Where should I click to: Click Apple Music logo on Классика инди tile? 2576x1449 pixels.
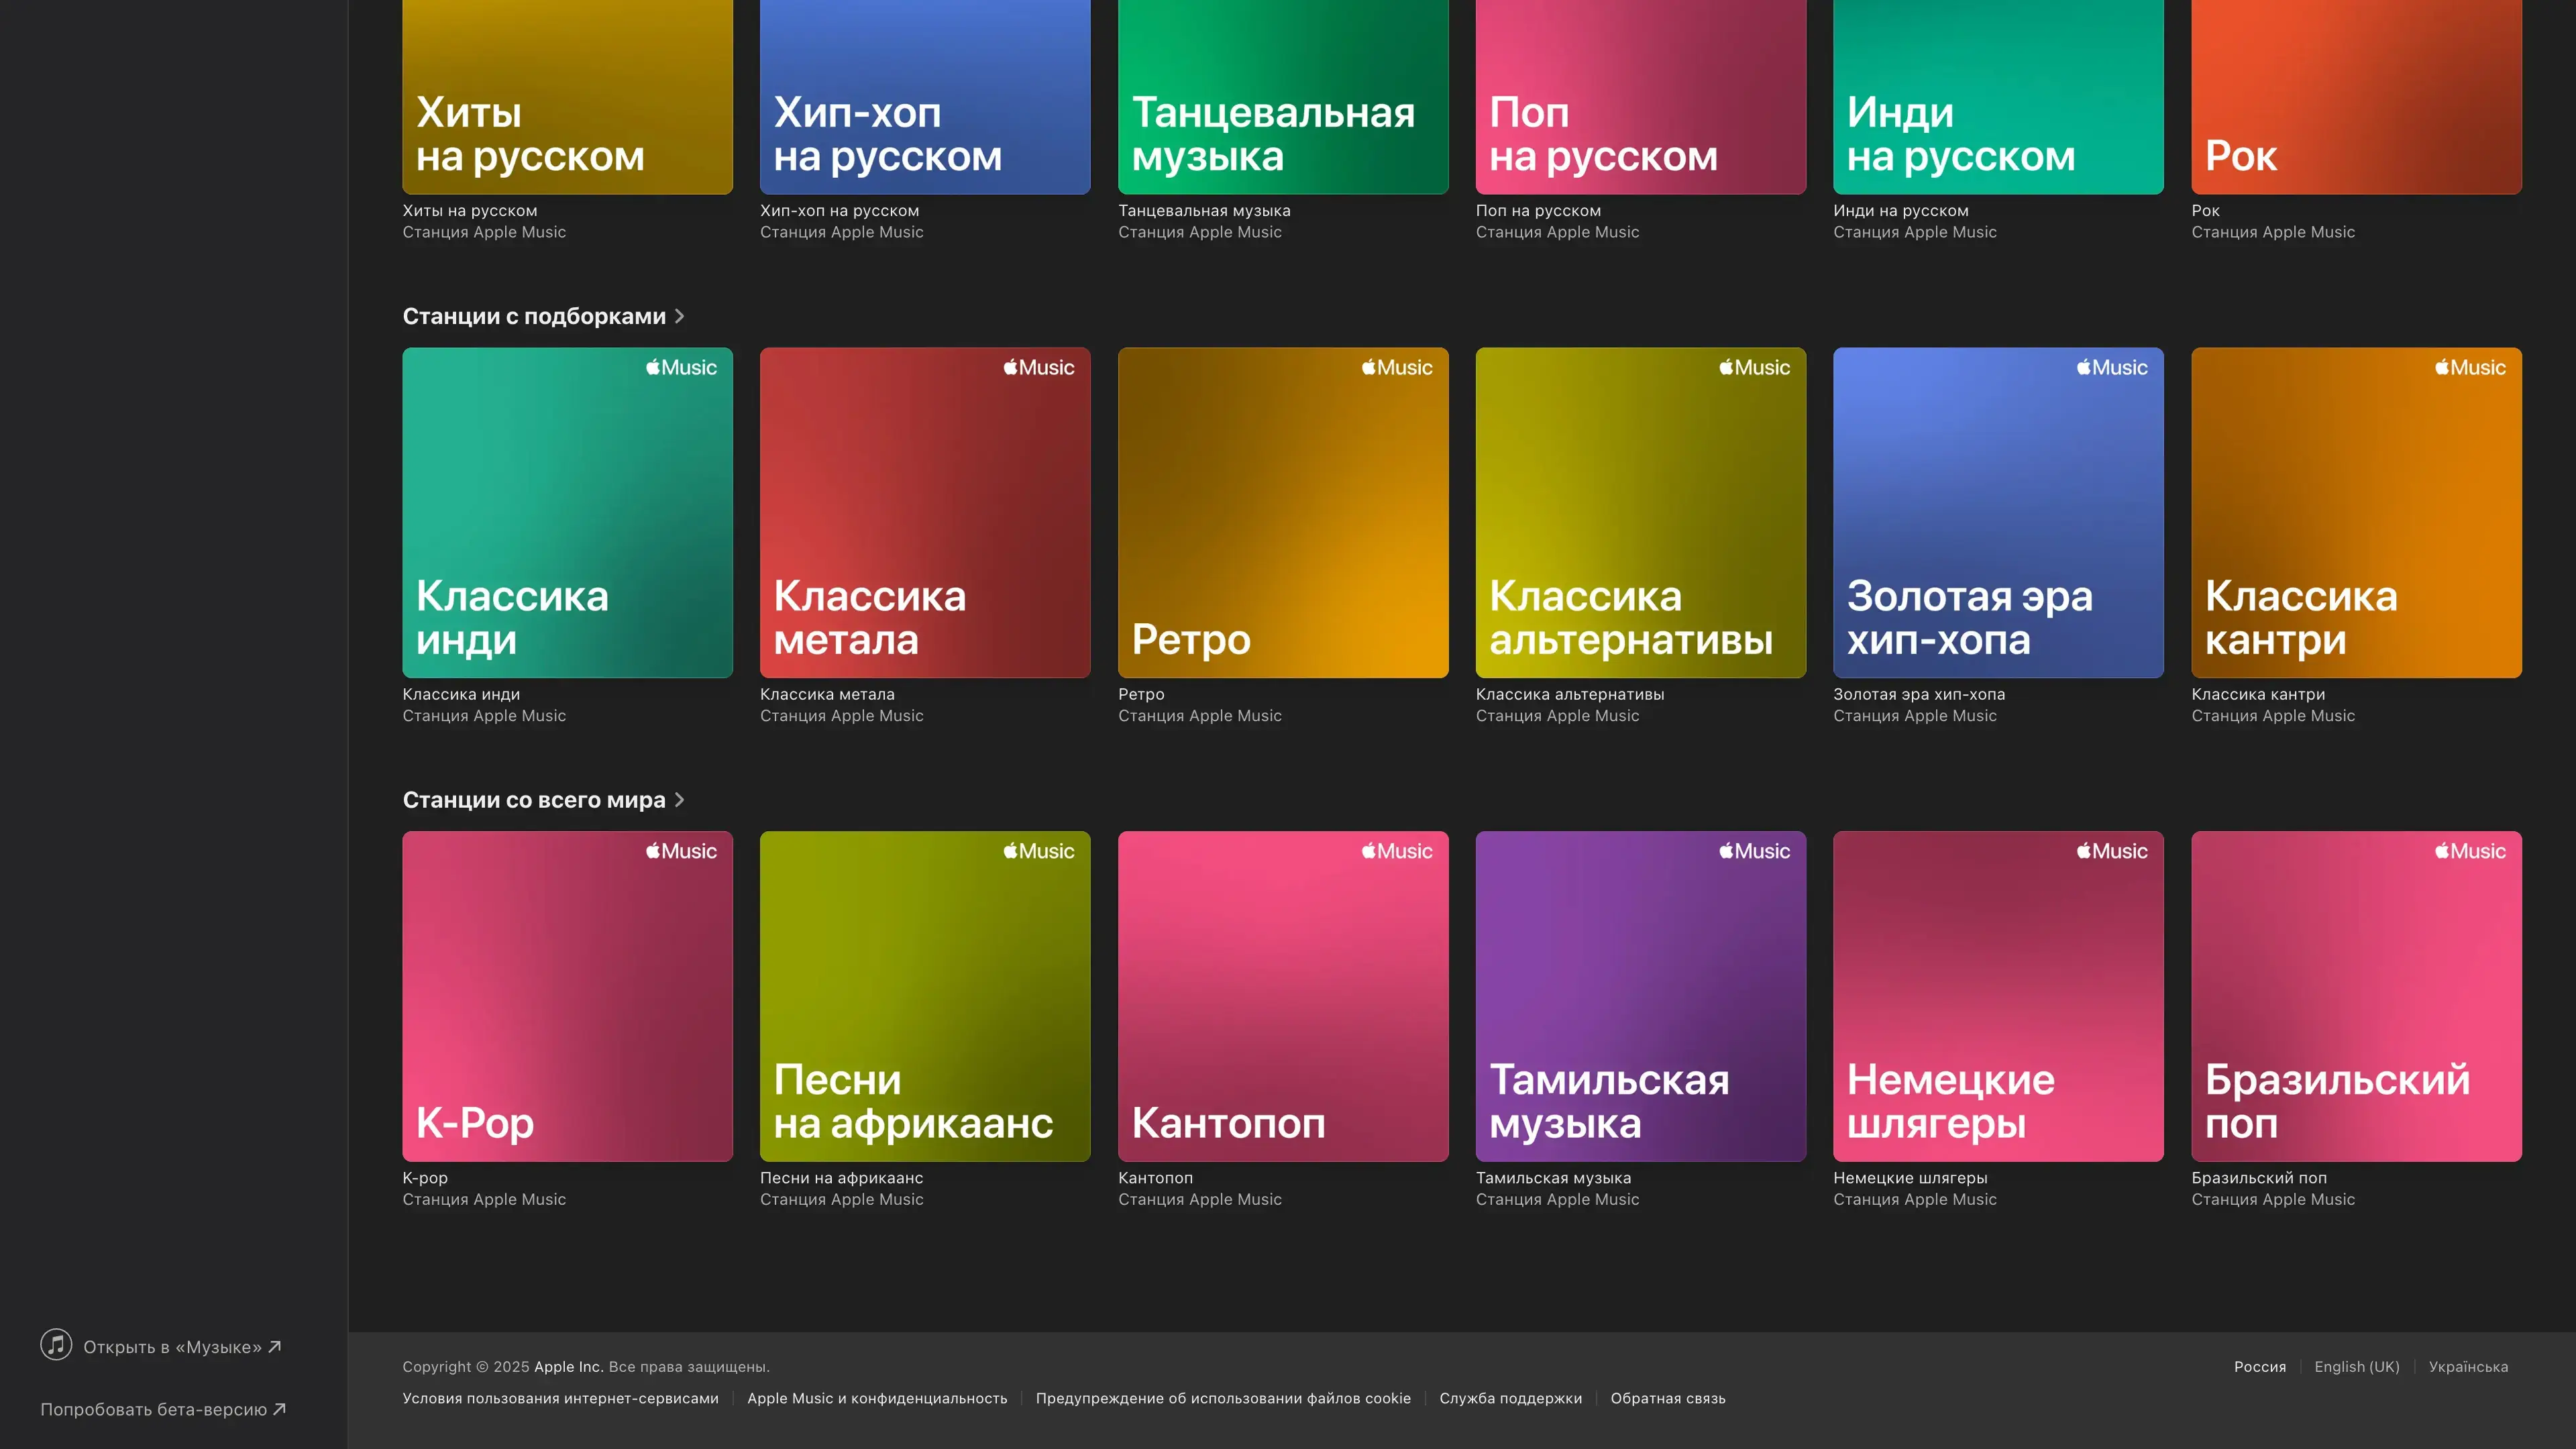(x=681, y=368)
